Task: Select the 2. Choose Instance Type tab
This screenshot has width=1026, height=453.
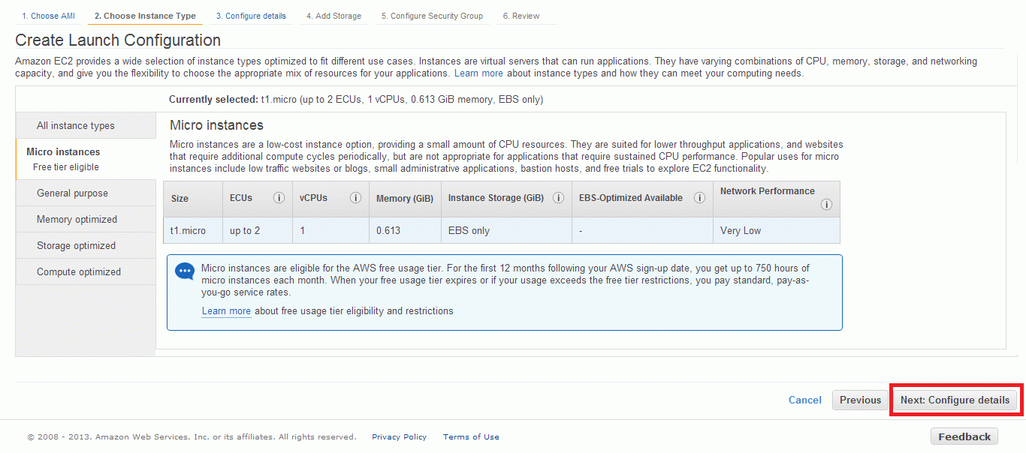Action: click(145, 16)
